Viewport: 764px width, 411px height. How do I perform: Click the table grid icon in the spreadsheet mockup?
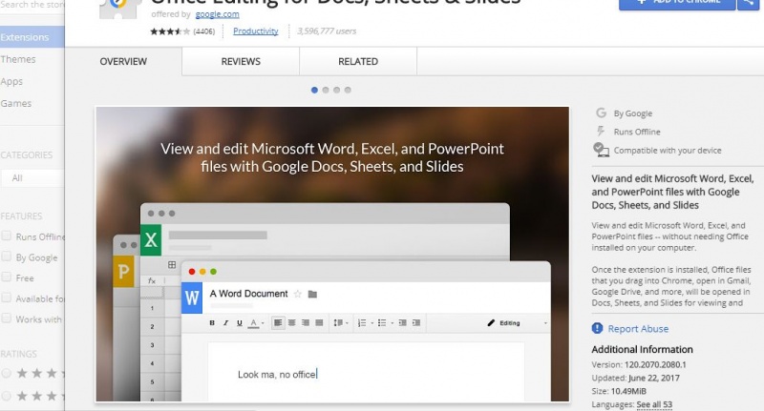[172, 264]
